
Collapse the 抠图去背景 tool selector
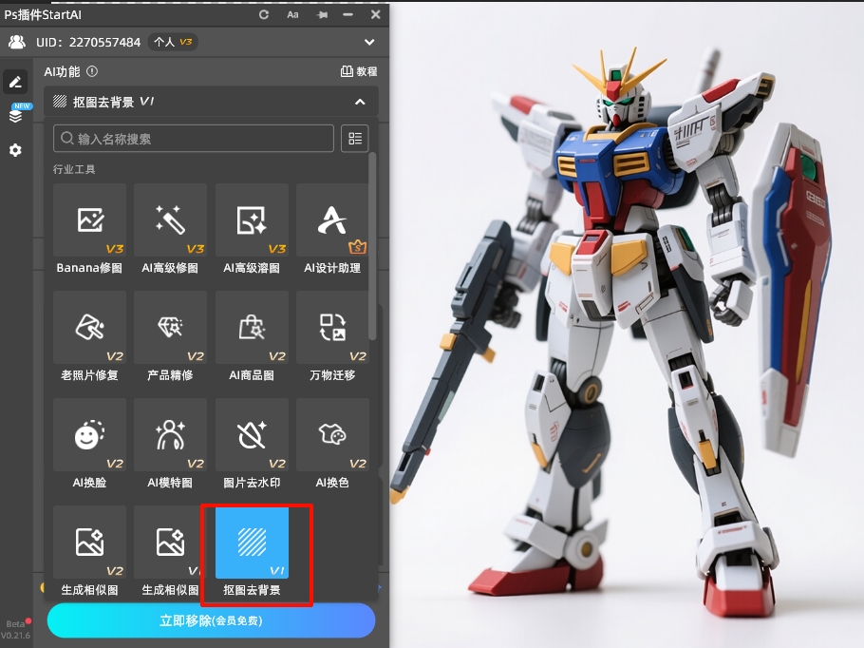point(360,102)
